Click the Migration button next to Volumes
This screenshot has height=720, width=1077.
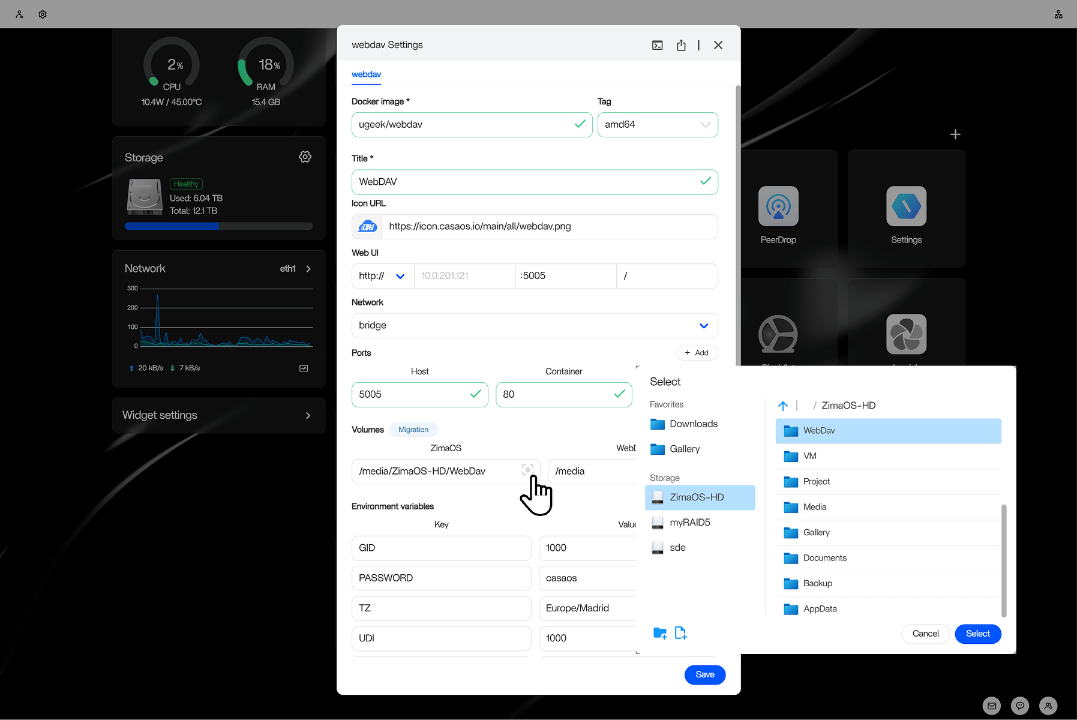point(413,430)
